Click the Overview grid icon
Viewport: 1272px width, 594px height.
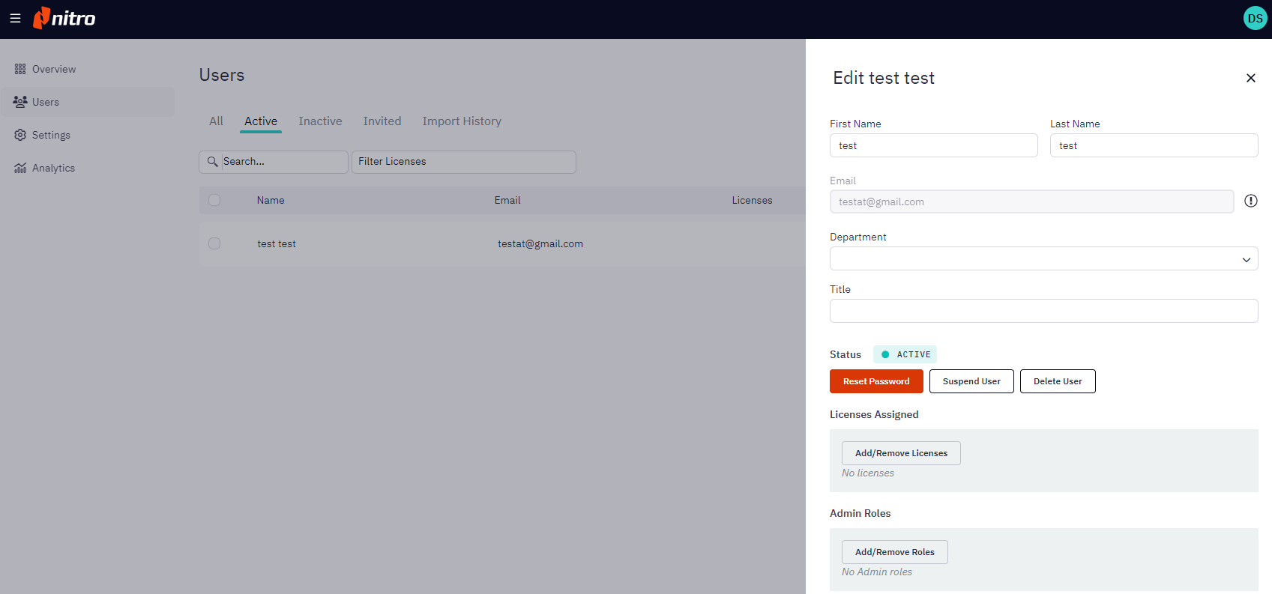[x=20, y=69]
